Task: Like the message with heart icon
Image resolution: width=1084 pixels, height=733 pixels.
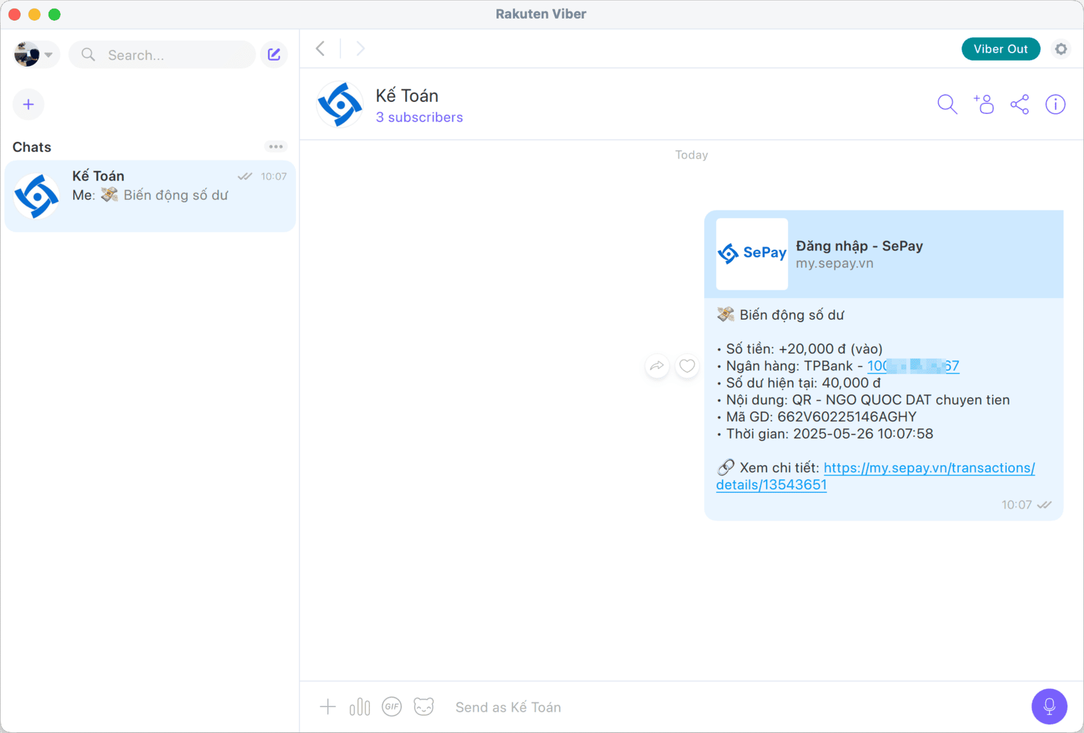Action: [687, 366]
